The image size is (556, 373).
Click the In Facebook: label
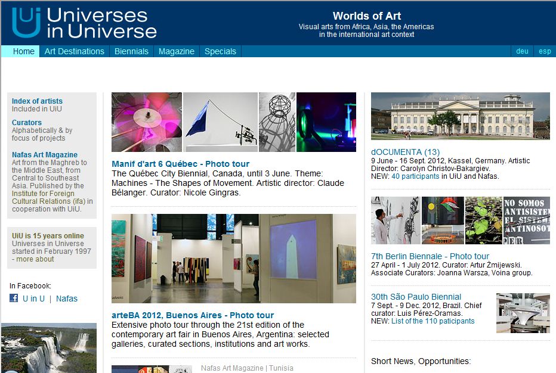tap(30, 285)
